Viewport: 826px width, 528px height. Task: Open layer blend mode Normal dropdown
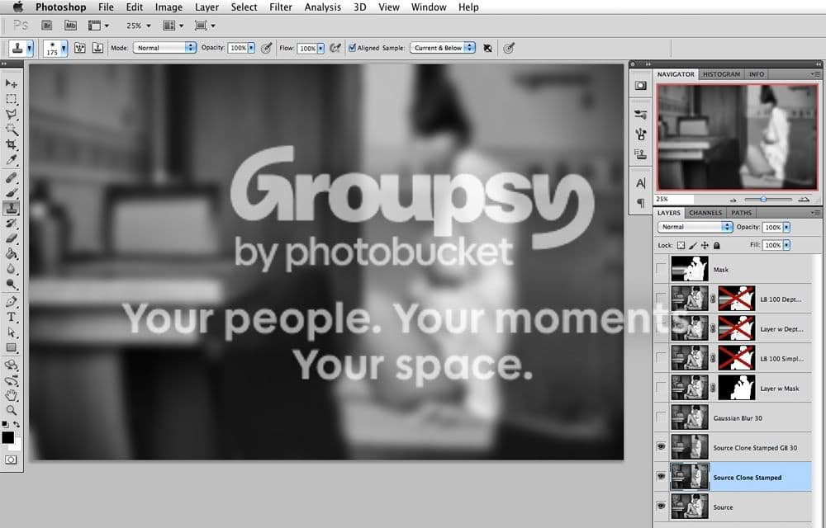click(695, 227)
